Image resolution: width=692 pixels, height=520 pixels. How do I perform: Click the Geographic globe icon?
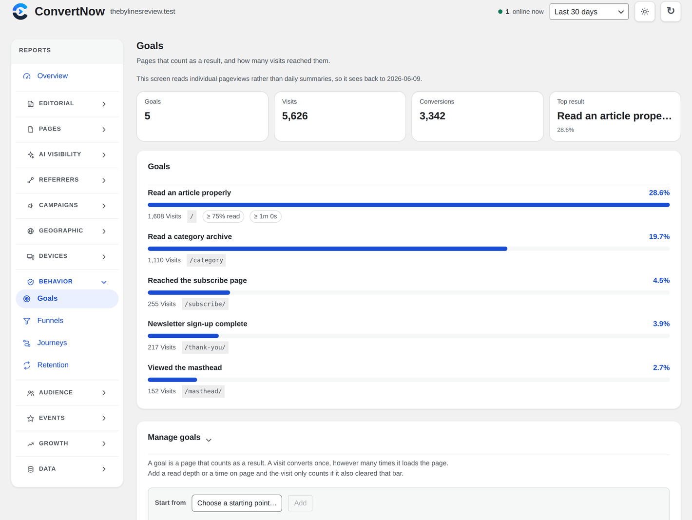coord(31,231)
